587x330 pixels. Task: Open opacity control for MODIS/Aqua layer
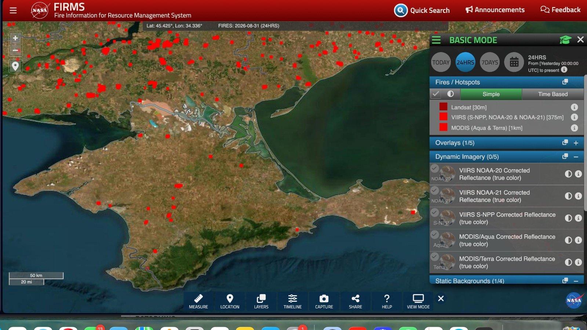568,240
